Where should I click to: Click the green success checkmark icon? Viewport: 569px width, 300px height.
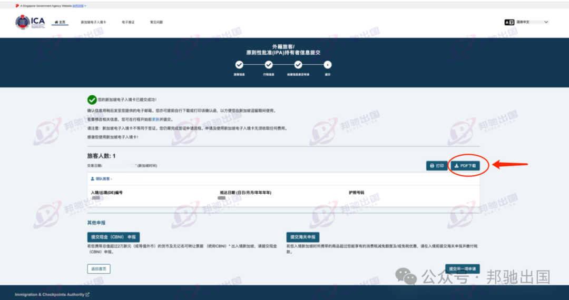tap(92, 99)
